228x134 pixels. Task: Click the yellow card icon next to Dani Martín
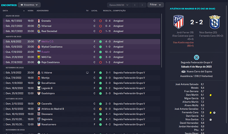coord(210,95)
